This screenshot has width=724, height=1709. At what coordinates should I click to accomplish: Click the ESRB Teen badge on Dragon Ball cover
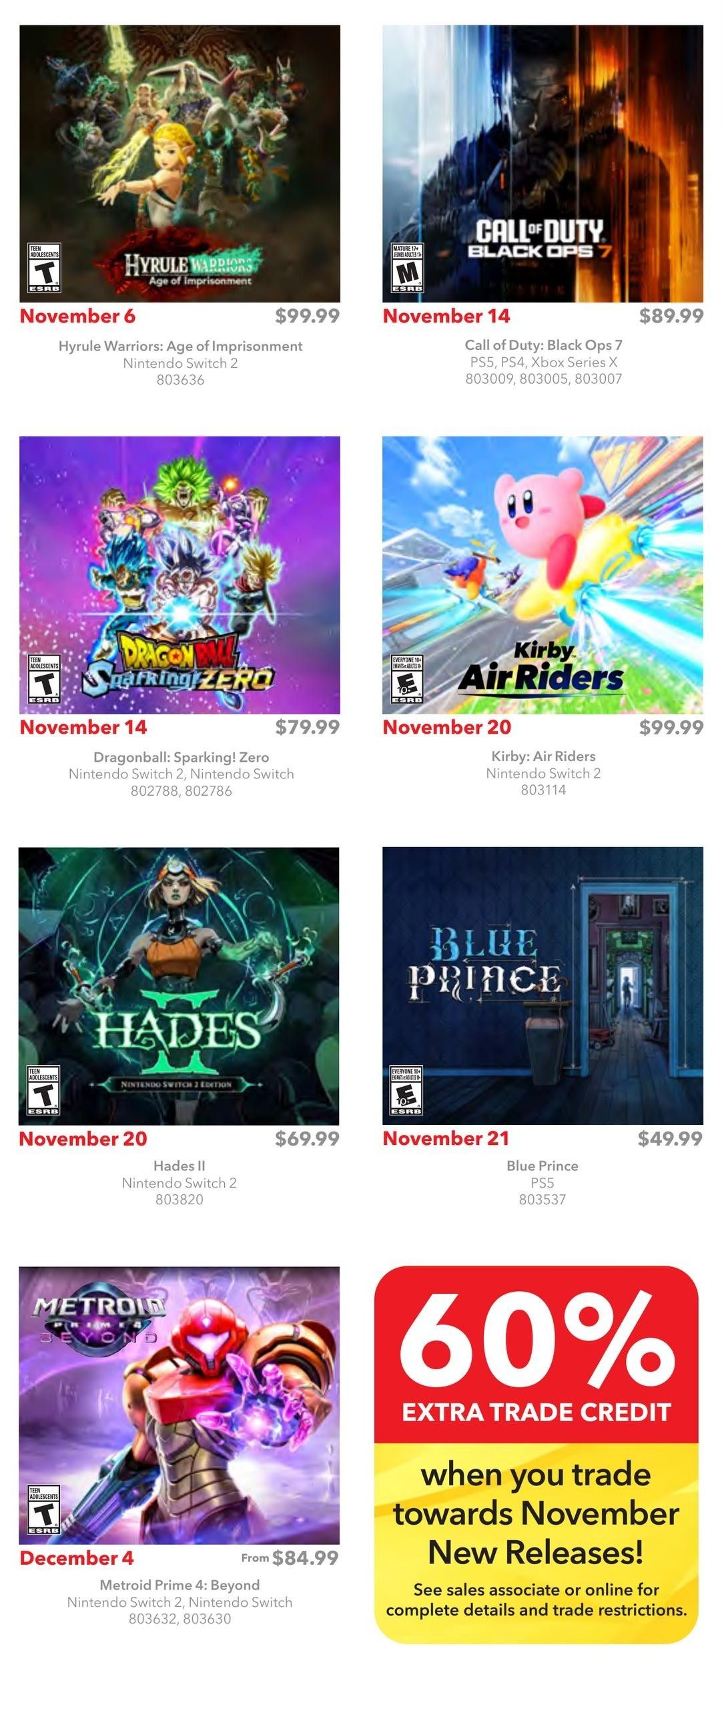[x=44, y=680]
